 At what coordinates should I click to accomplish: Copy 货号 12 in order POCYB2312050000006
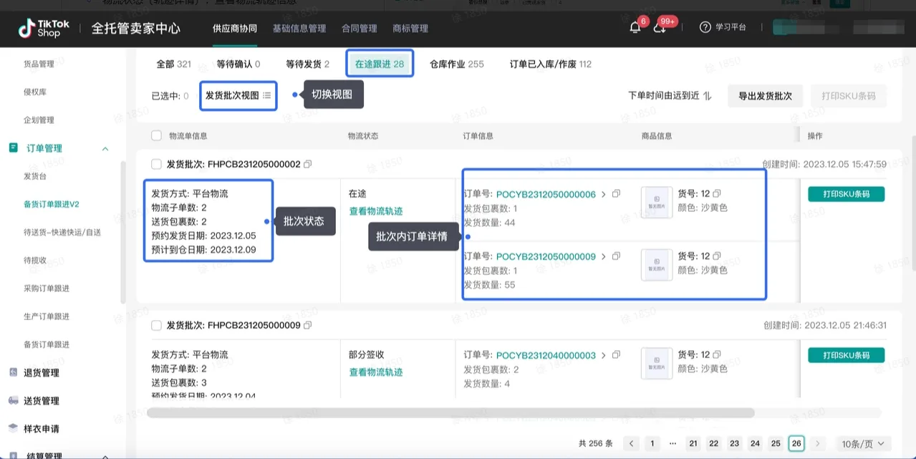[717, 193]
